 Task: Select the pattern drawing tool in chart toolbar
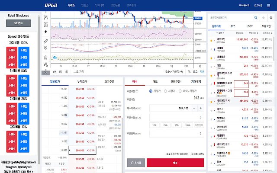[x=46, y=17]
